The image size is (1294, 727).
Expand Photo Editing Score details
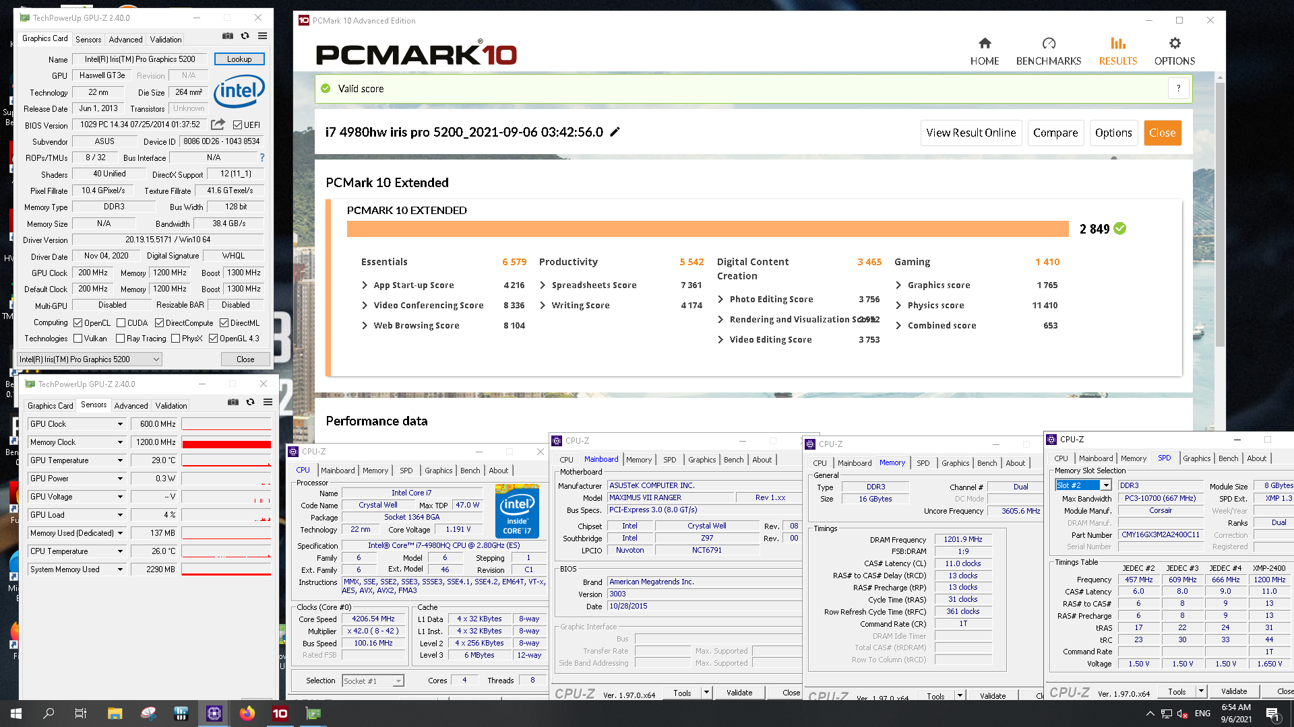click(x=720, y=300)
